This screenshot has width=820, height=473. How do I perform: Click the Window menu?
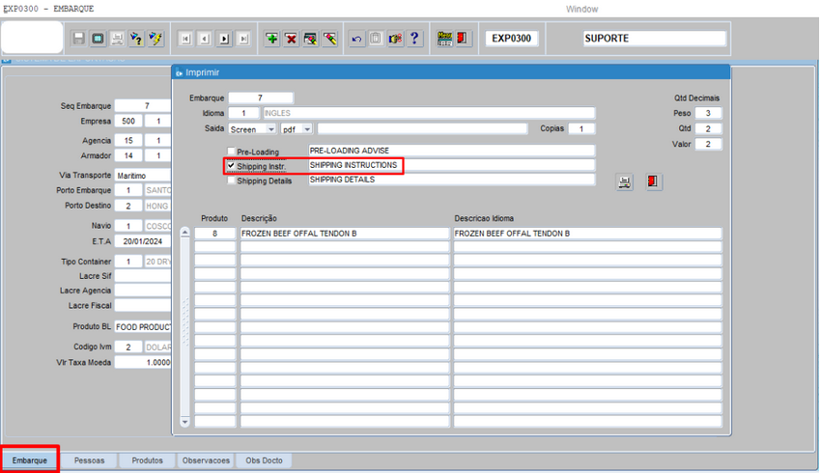[x=581, y=9]
